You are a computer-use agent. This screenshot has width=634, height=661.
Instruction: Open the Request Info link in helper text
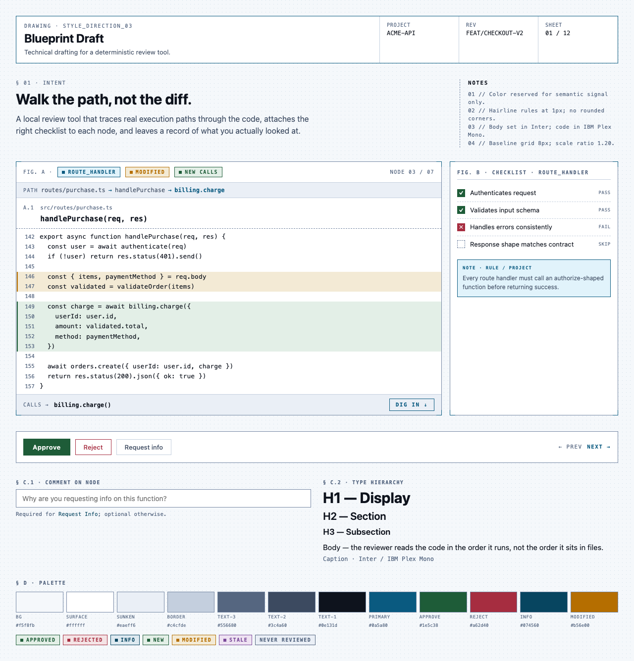coord(78,514)
